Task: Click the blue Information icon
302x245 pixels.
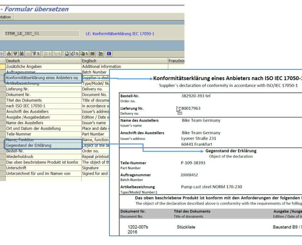Action: click(108, 53)
